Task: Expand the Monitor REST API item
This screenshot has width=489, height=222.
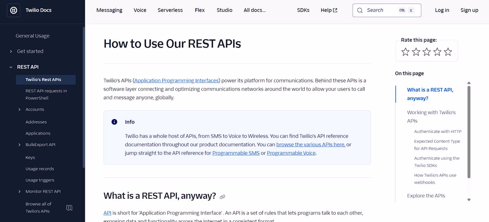Action: coord(20,192)
